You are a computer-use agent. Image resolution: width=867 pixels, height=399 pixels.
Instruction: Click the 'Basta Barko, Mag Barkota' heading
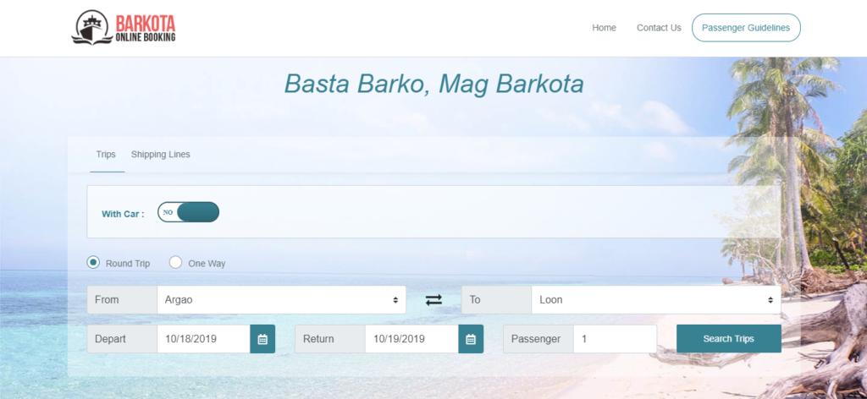(x=433, y=85)
